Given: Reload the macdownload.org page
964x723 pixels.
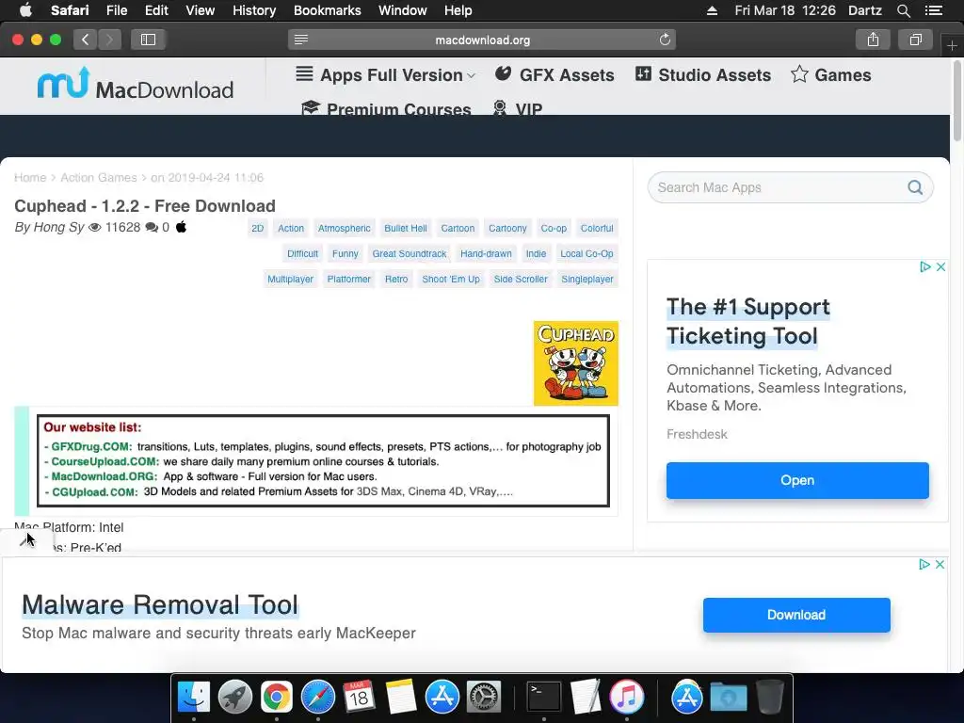Looking at the screenshot, I should 665,40.
